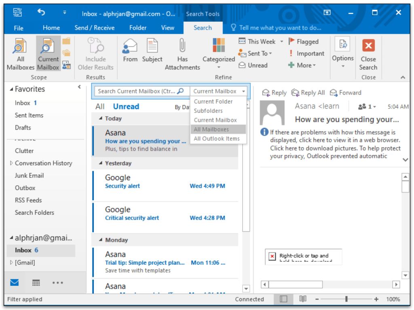The image size is (414, 310).
Task: Apply the Flagged search filter
Action: coord(306,41)
